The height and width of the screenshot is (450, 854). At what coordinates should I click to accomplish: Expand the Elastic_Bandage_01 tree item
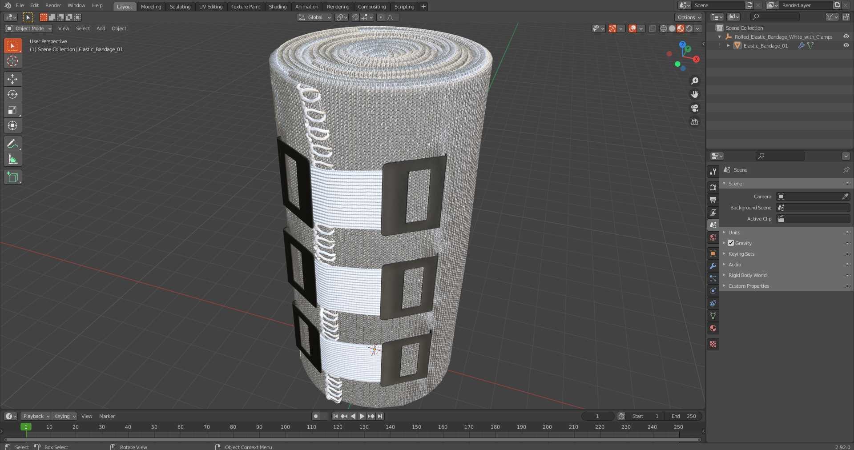(x=729, y=45)
